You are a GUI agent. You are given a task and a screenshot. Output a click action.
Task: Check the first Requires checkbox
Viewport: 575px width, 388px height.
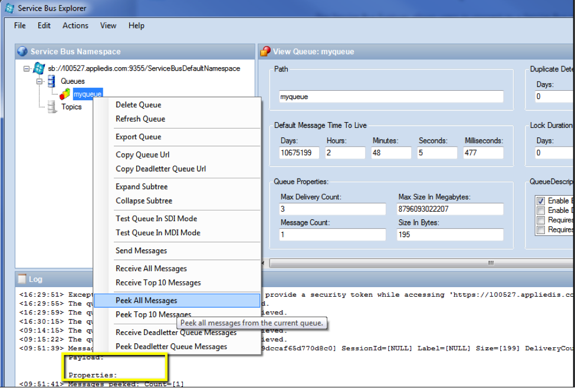click(540, 220)
